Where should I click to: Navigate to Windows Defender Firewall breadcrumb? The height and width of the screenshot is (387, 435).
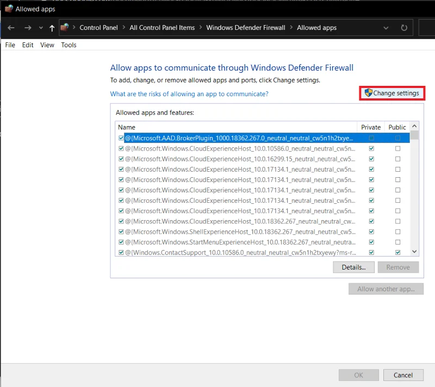pos(246,27)
